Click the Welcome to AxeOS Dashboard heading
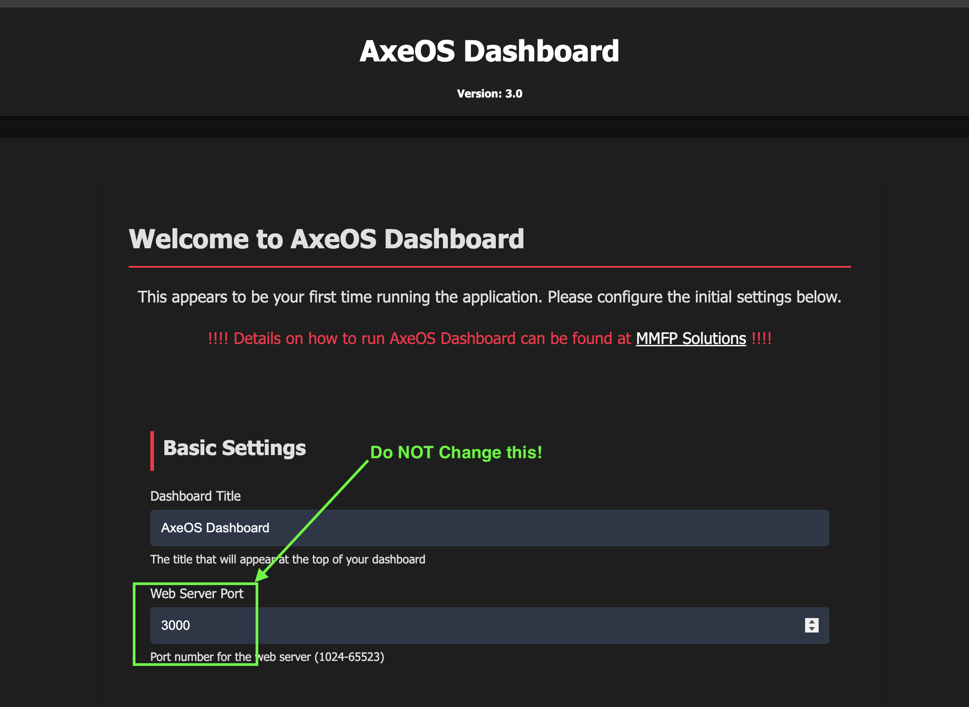Screen dimensions: 969x707 [x=326, y=239]
